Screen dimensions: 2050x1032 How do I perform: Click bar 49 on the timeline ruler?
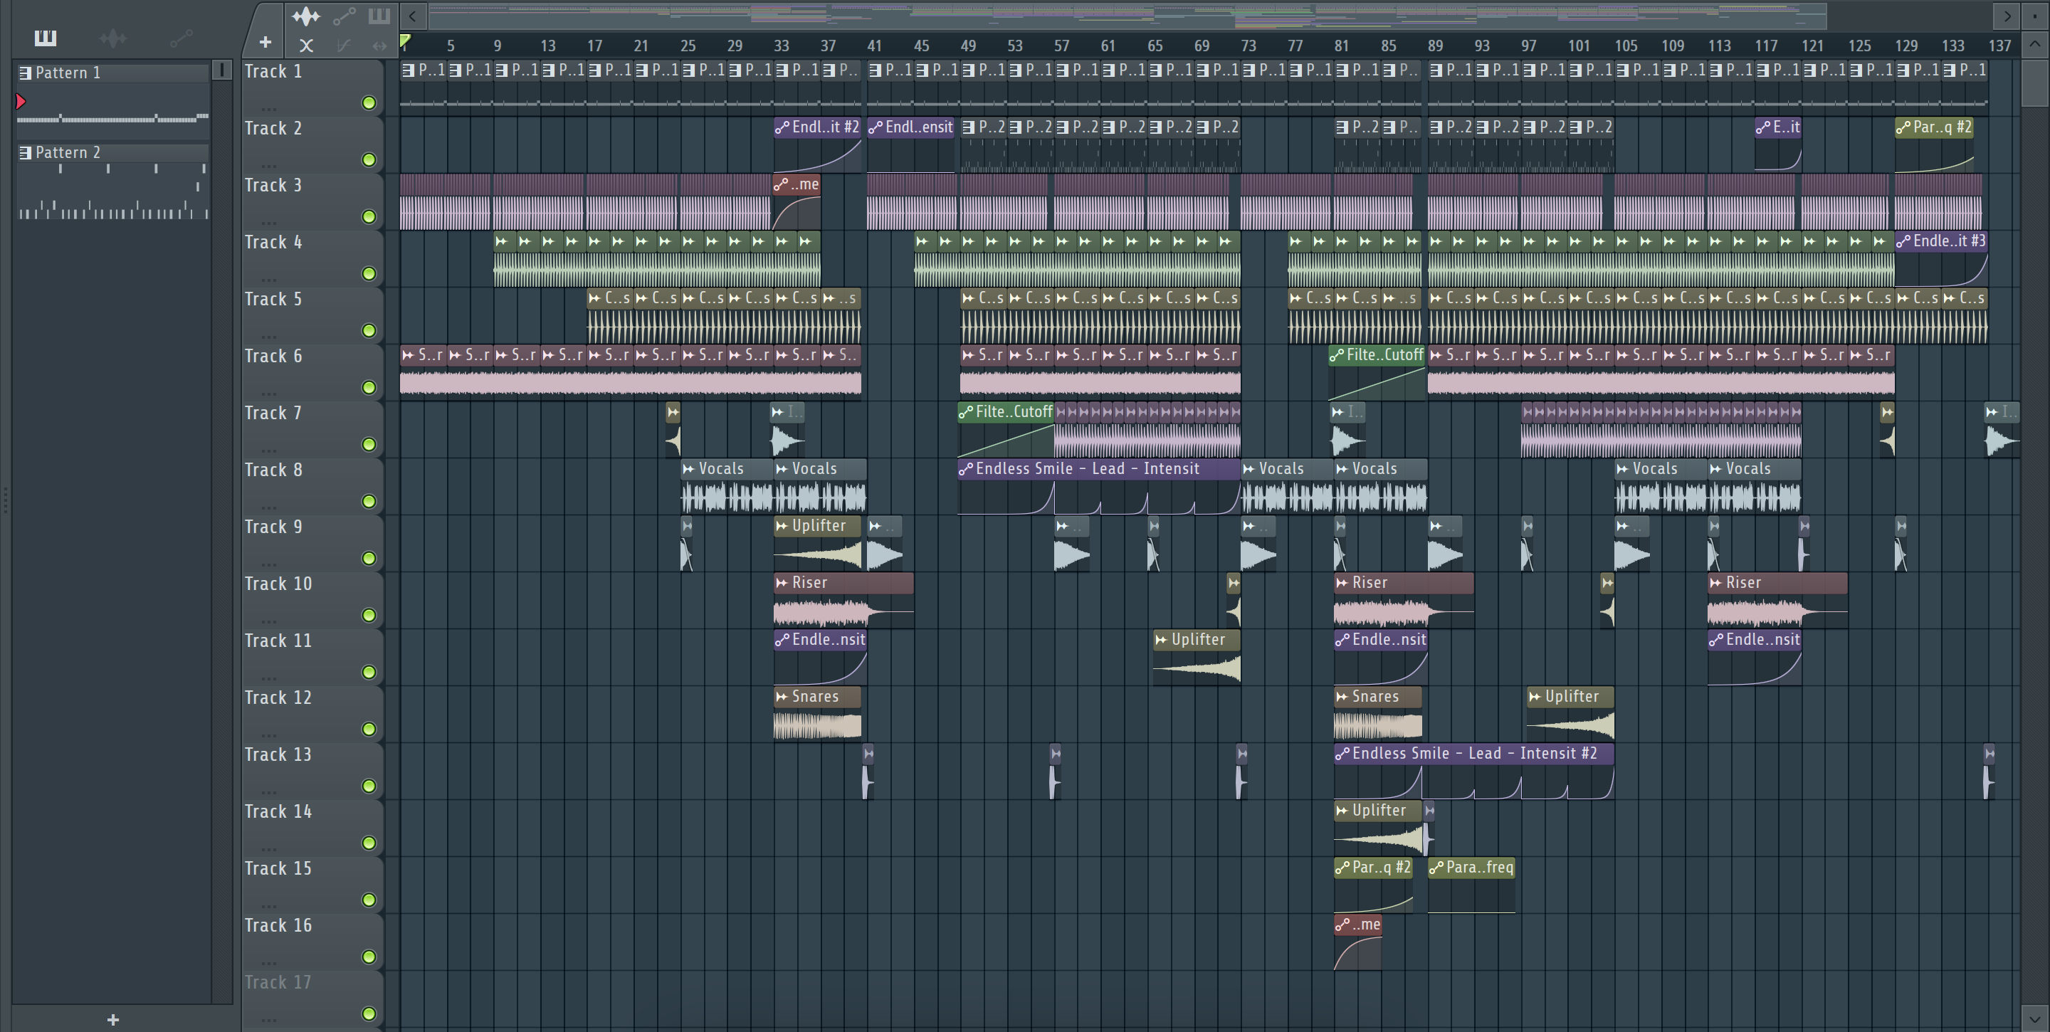pyautogui.click(x=968, y=46)
